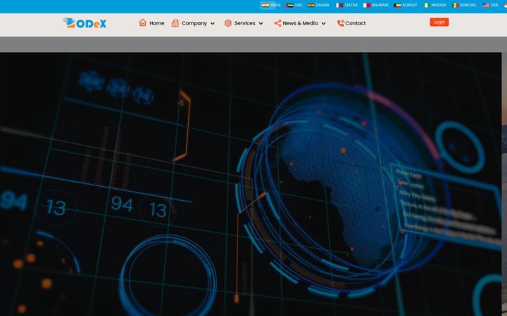The width and height of the screenshot is (507, 316).
Task: Select the INDIA country link
Action: (x=275, y=5)
